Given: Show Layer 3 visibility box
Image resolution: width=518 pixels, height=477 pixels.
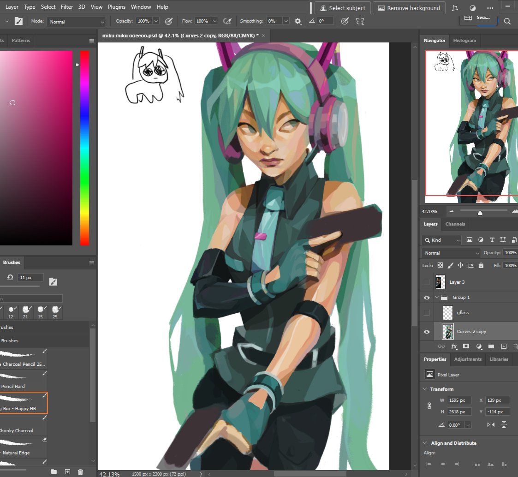Looking at the screenshot, I should (427, 282).
